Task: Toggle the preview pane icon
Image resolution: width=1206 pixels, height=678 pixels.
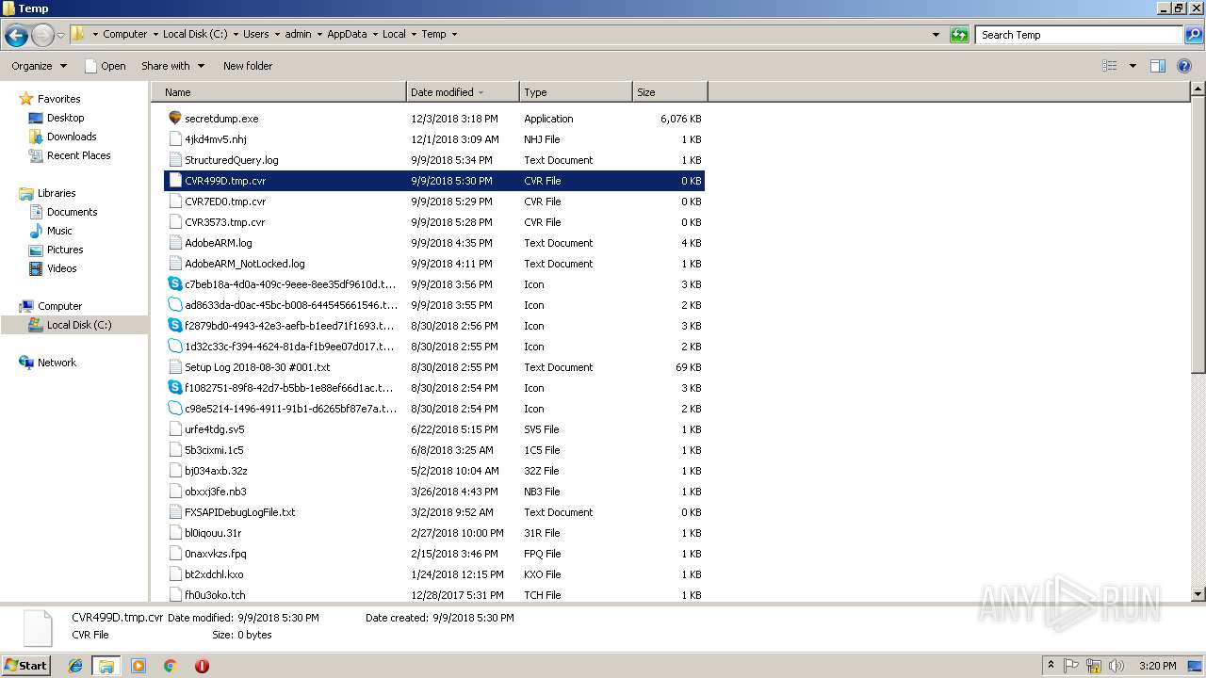Action: tap(1158, 66)
